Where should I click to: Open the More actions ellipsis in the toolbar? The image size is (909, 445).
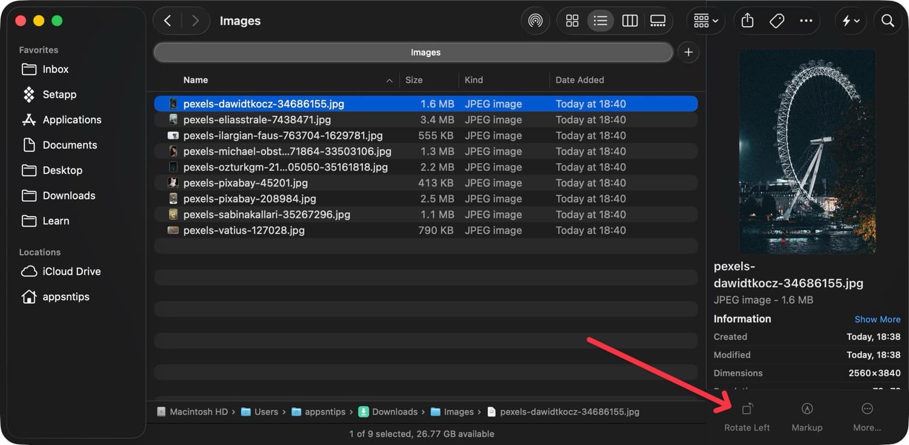(x=806, y=20)
